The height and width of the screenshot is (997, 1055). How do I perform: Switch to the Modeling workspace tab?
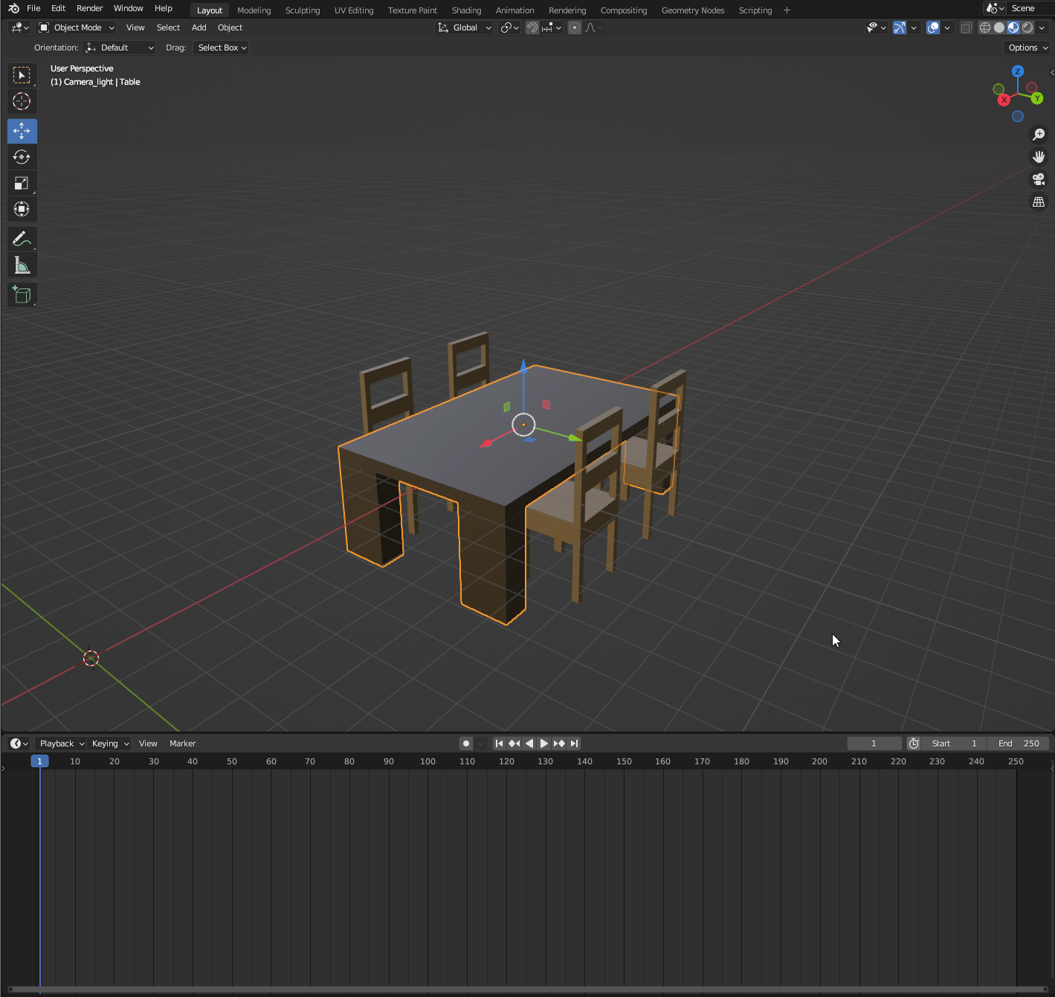[x=254, y=10]
